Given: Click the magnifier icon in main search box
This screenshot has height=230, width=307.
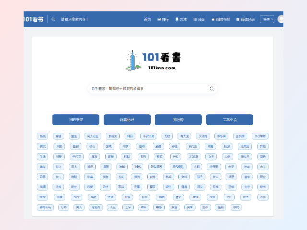Looking at the screenshot, I should (x=212, y=89).
